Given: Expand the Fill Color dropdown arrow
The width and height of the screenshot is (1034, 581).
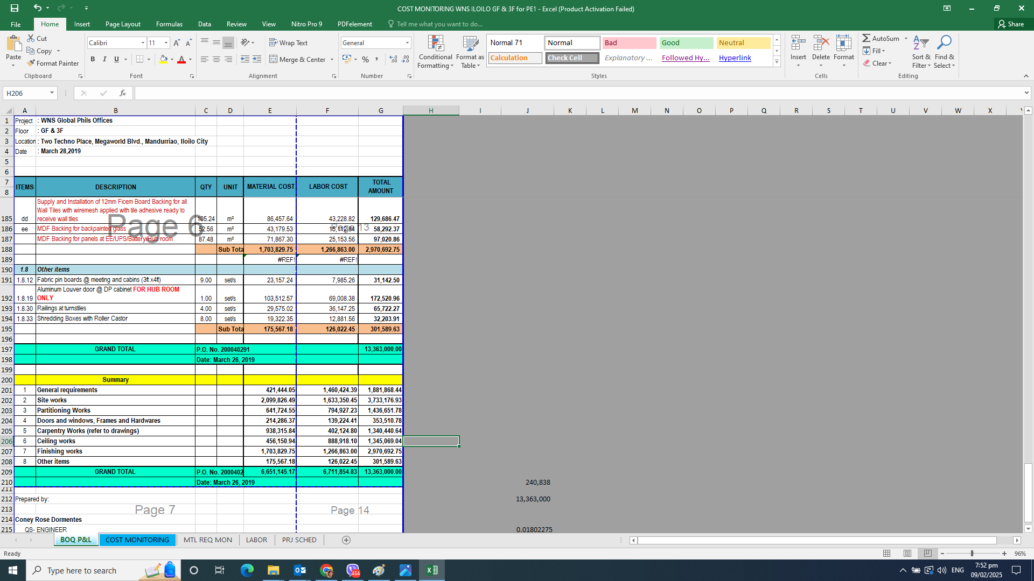Looking at the screenshot, I should pos(171,60).
